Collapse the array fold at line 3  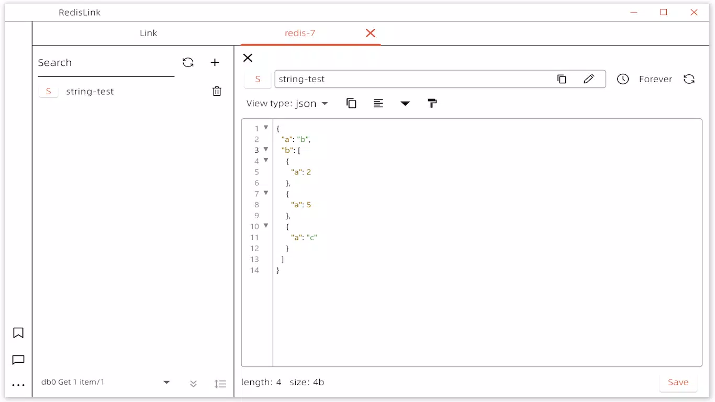point(266,150)
